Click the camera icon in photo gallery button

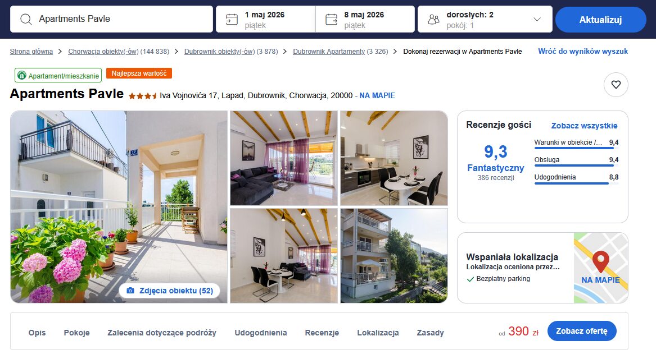(x=130, y=291)
